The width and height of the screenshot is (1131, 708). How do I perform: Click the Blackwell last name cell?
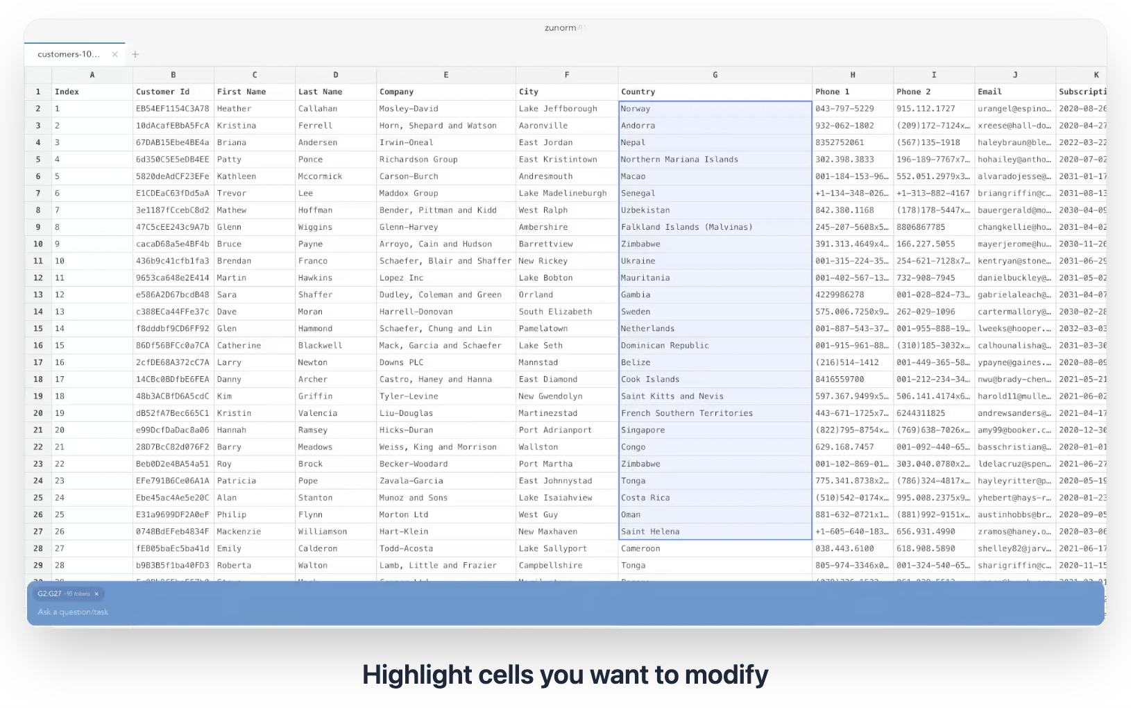point(336,346)
